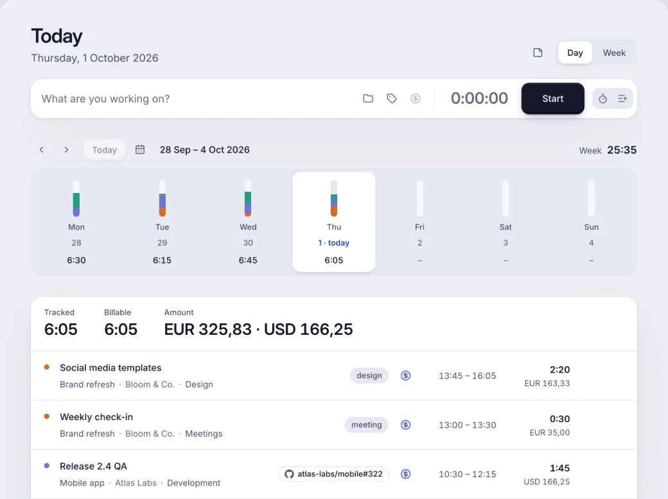Click the EUR 35,00 amount
This screenshot has width=668, height=499.
point(550,433)
